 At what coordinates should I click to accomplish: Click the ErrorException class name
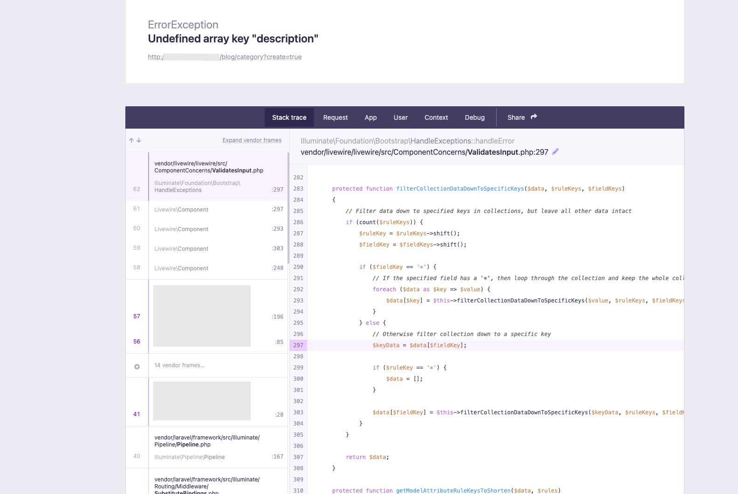pos(183,25)
